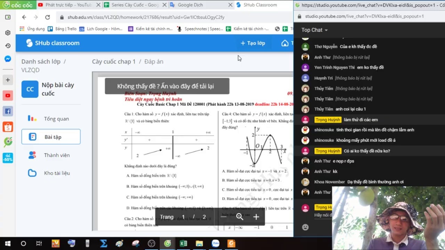Open the Tiki -50% sidebar icon
Image resolution: width=445 pixels, height=250 pixels.
pyautogui.click(x=8, y=158)
